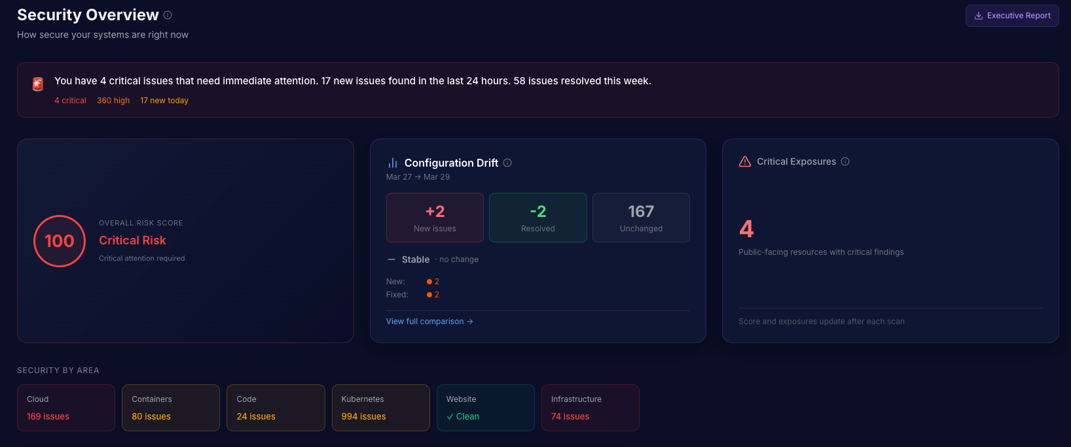Click info icon next to Security Overview

point(168,15)
